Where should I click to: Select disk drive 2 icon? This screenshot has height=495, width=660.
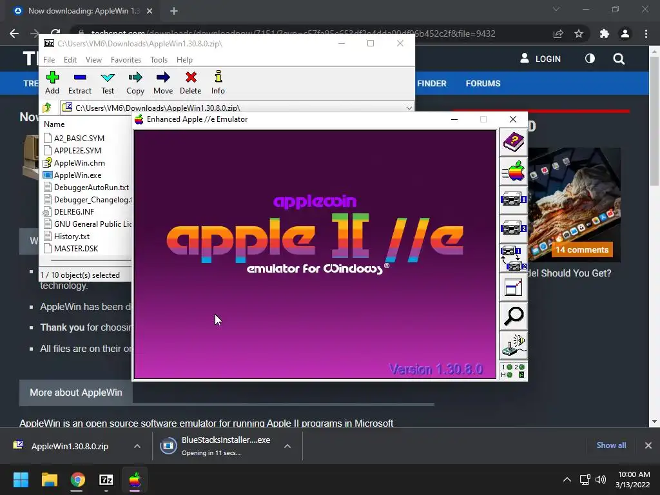click(x=513, y=229)
